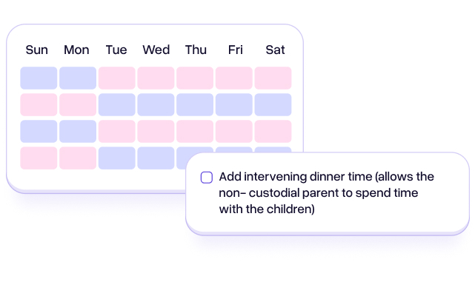Click the blue Monday cell in third week
Image resolution: width=475 pixels, height=299 pixels.
(x=78, y=131)
